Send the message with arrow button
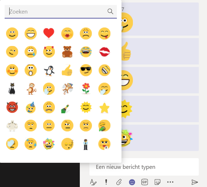Viewport: 207px width, 187px height. (x=195, y=182)
